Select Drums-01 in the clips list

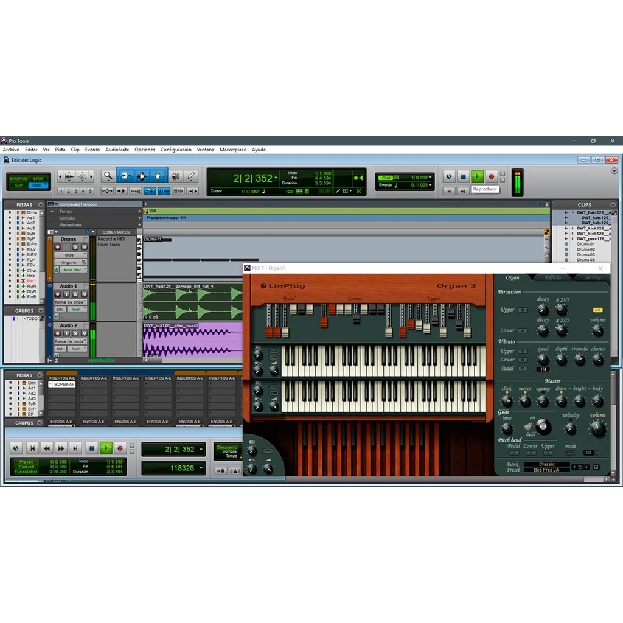586,244
